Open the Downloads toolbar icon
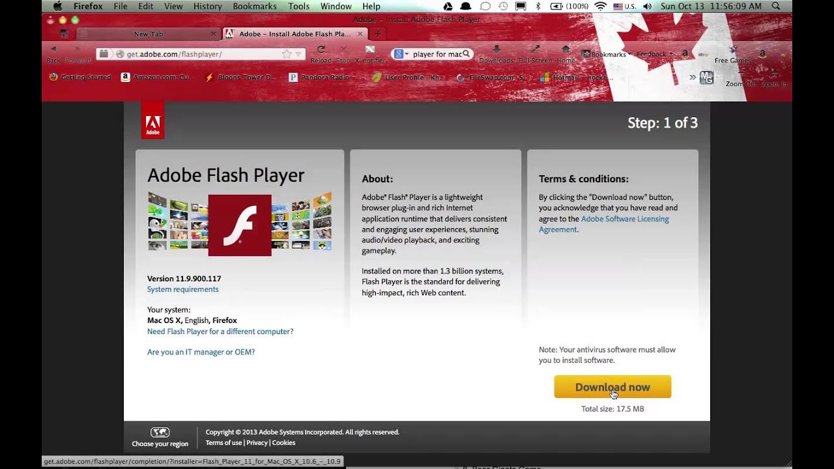The width and height of the screenshot is (834, 469). (496, 50)
